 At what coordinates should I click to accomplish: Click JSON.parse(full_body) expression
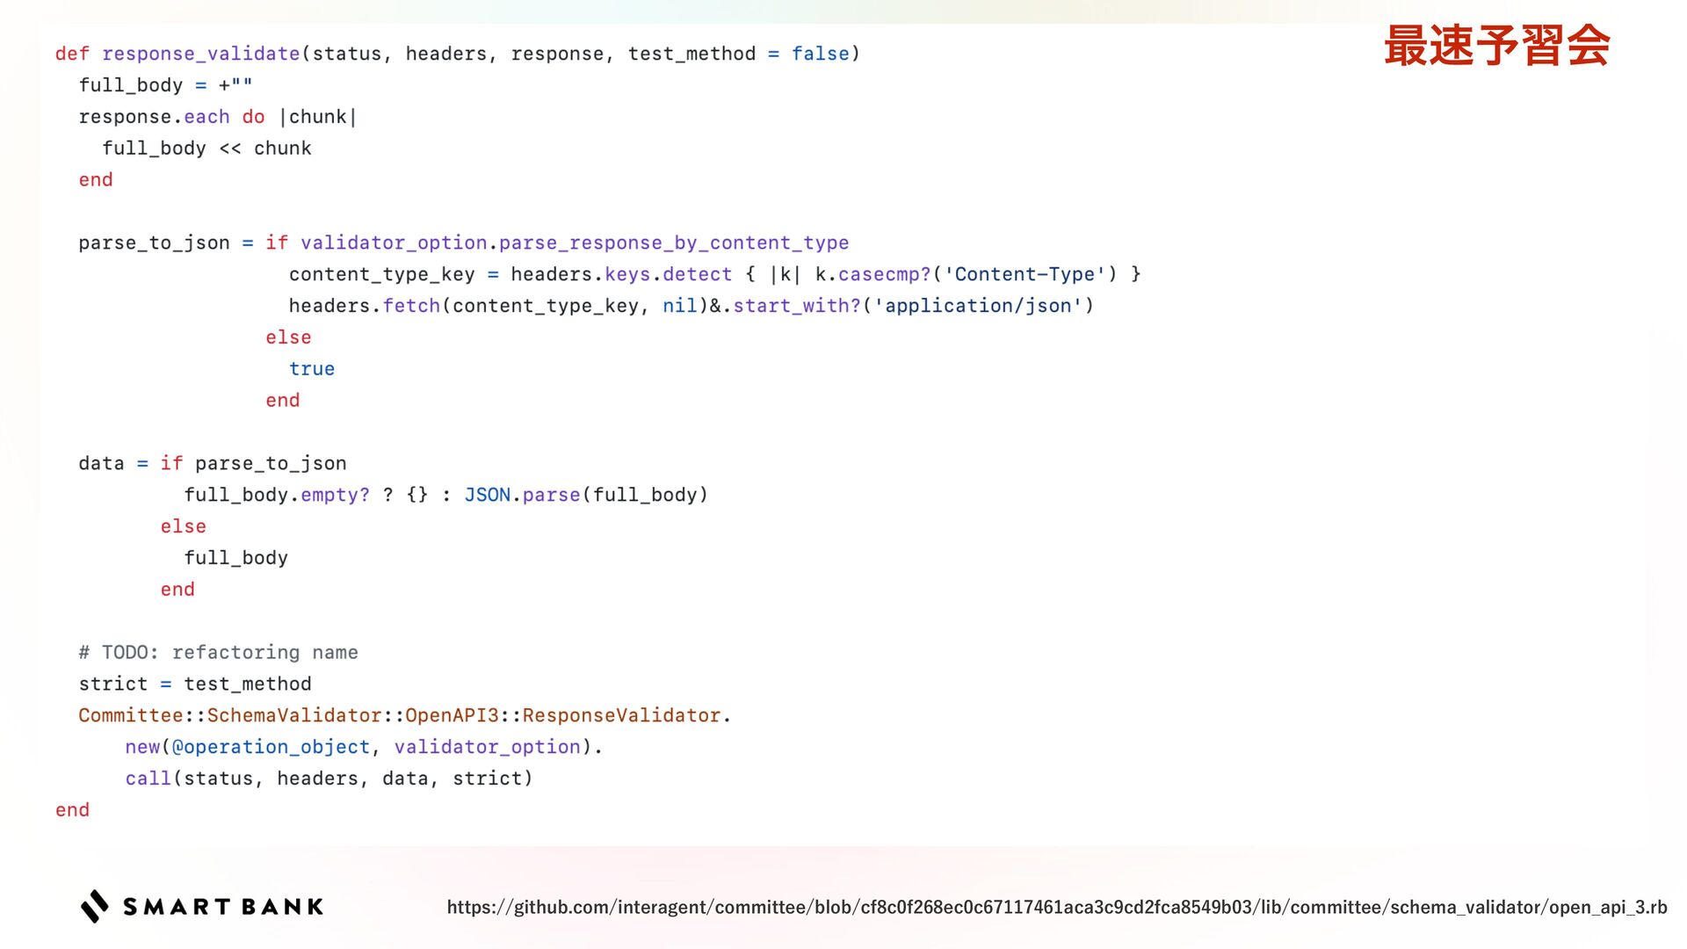(x=585, y=495)
